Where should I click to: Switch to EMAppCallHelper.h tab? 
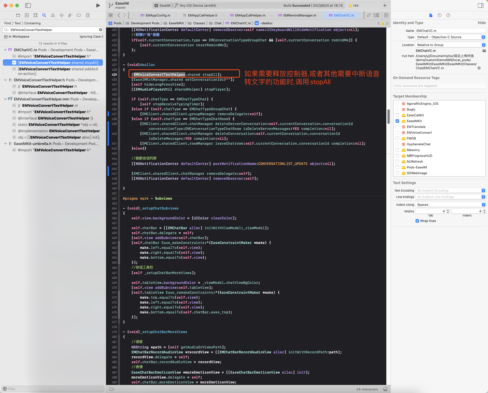tap(200, 15)
